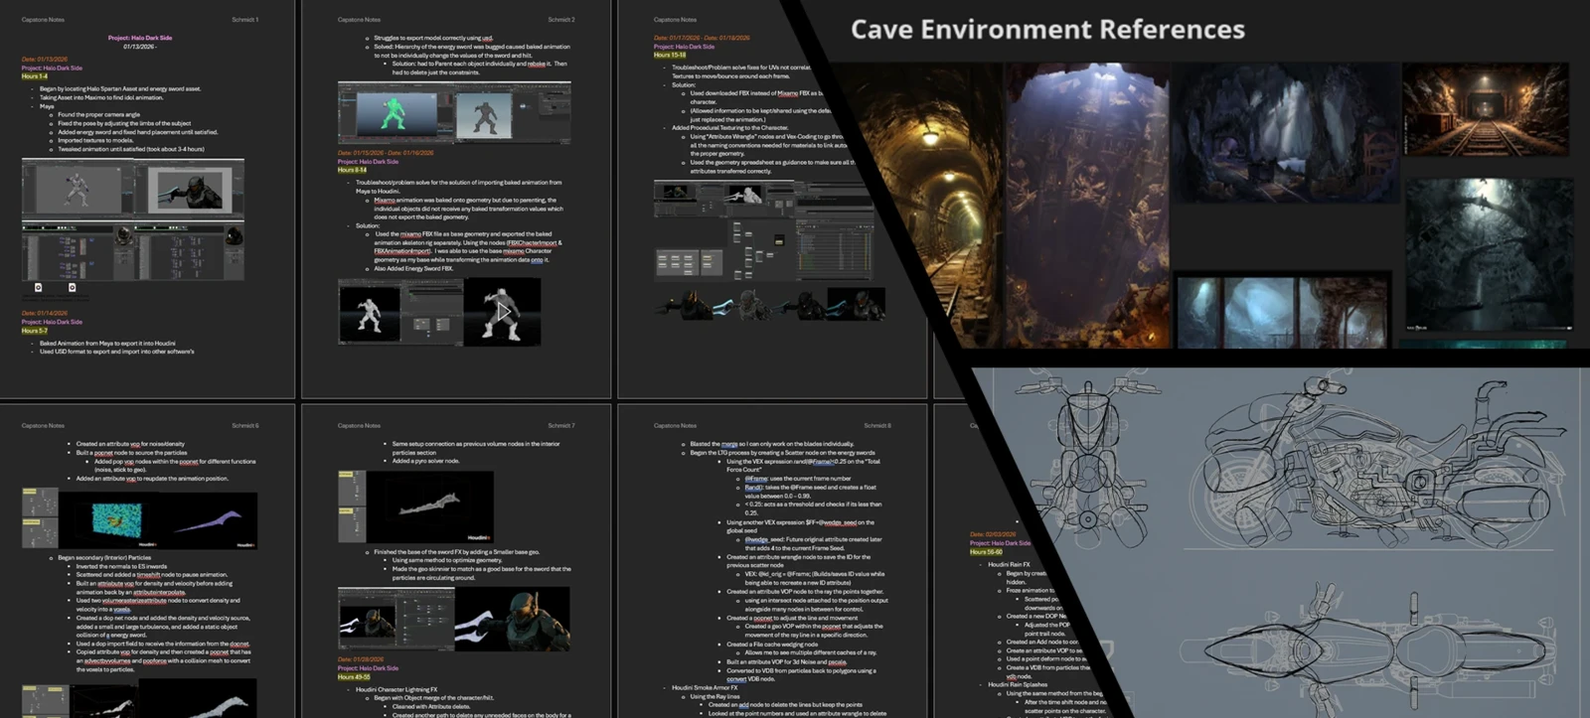Click the 'Cave Environment References' title
Image resolution: width=1590 pixels, height=718 pixels.
1047,29
